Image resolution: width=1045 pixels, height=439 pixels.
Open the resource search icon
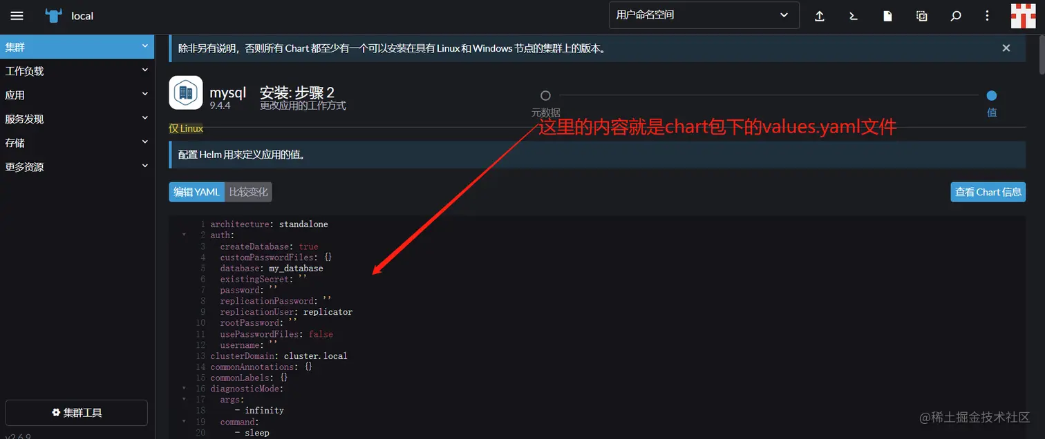[x=956, y=16]
